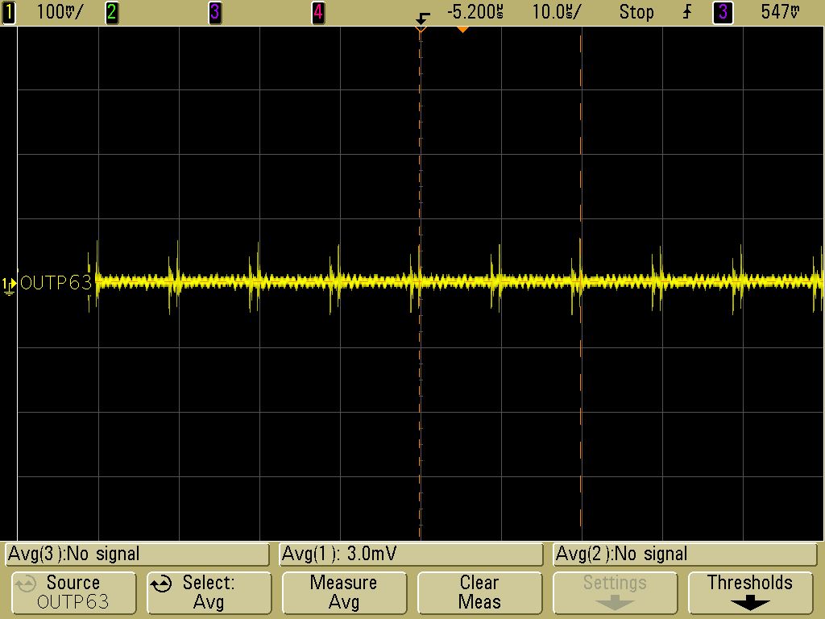Click the rising edge trigger slope icon

687,12
